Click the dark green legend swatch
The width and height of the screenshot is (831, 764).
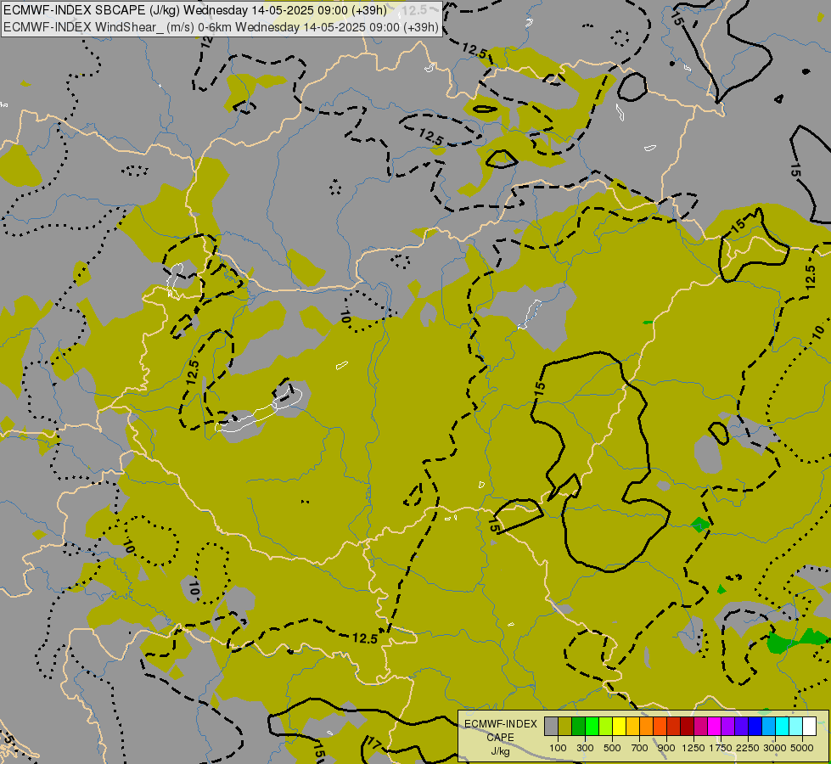(x=578, y=726)
